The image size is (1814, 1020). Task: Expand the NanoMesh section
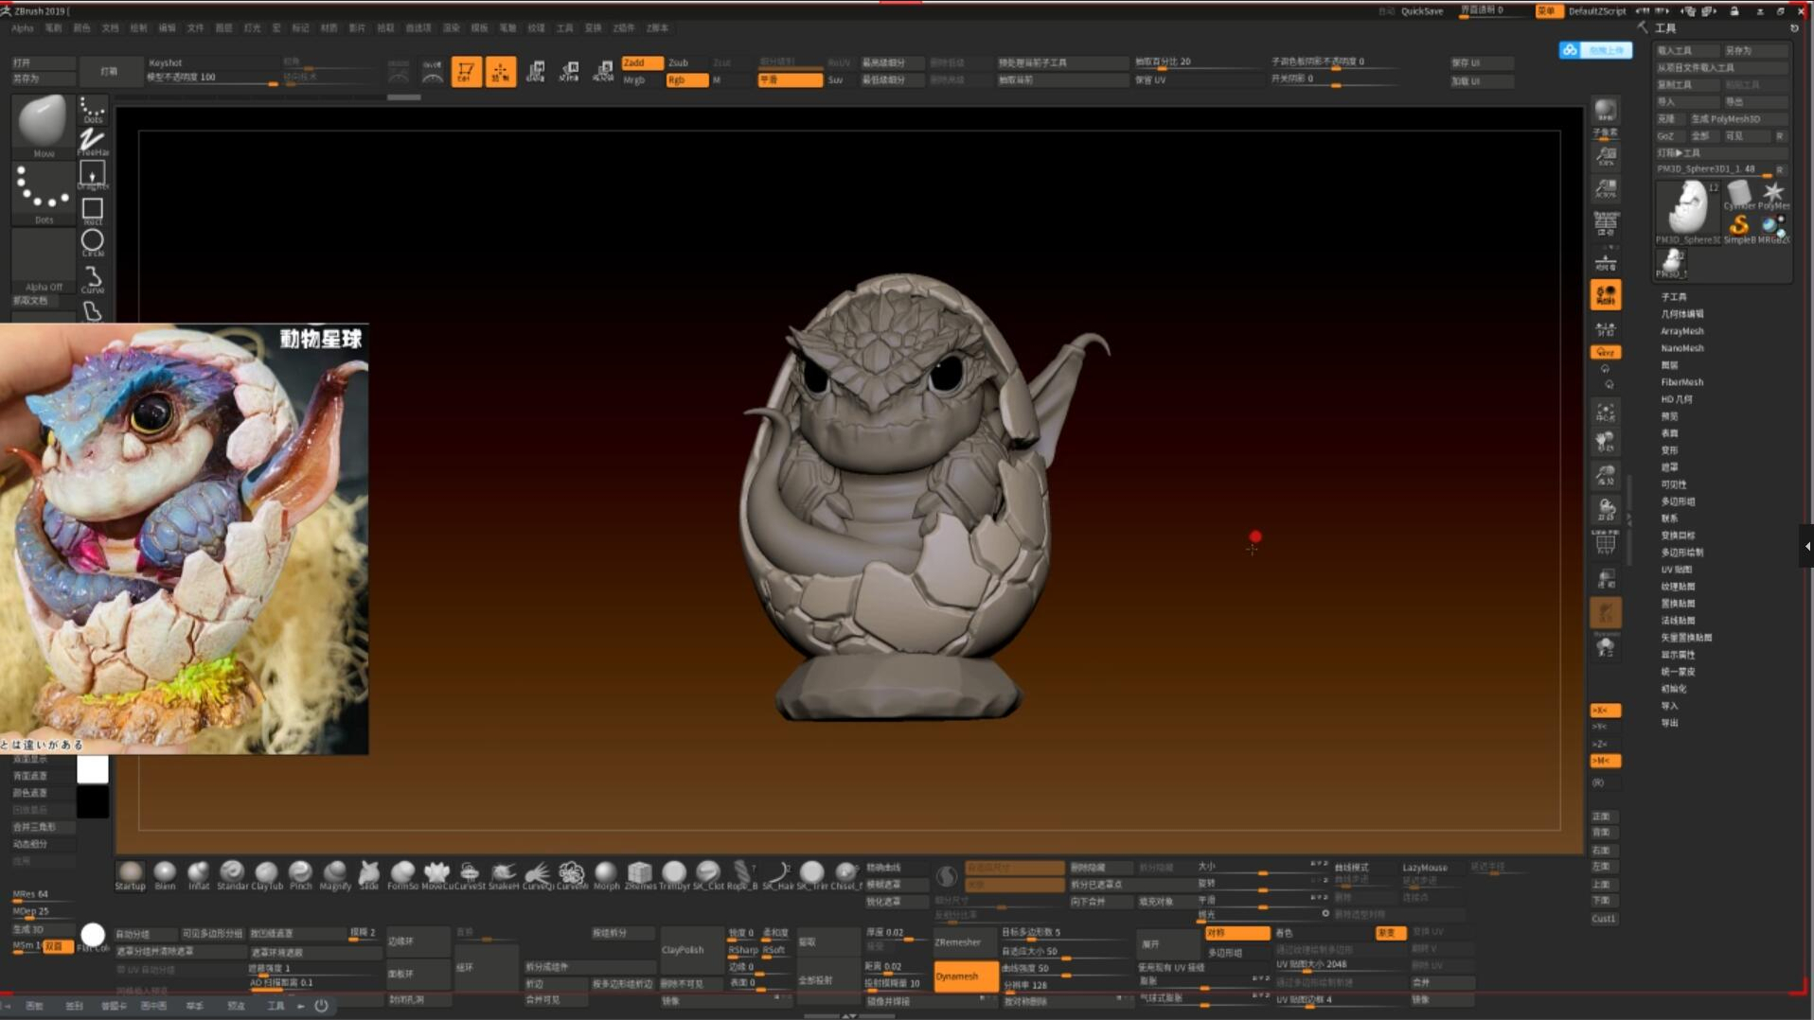pos(1681,348)
